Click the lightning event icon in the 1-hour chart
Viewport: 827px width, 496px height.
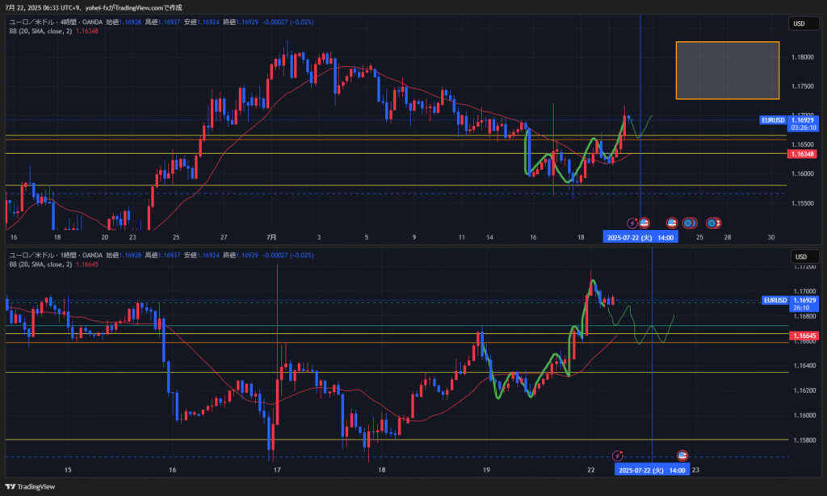coord(617,456)
